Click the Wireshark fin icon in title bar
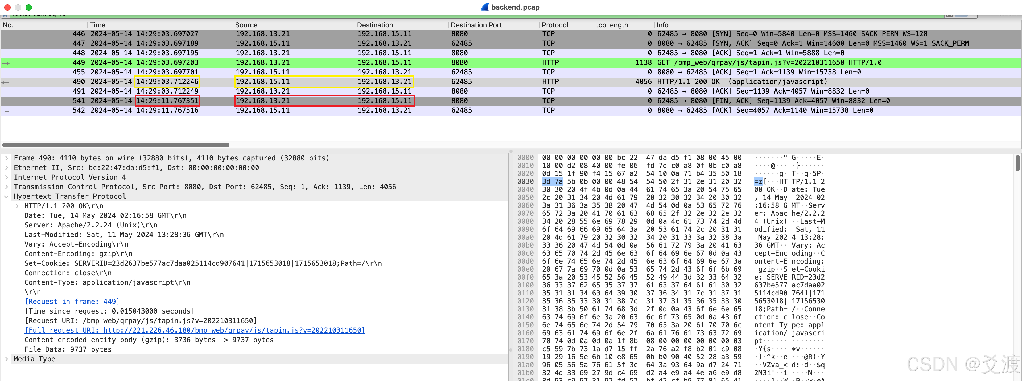1022x381 pixels. tap(484, 7)
